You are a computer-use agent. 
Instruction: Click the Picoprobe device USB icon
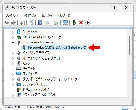[x=24, y=48]
